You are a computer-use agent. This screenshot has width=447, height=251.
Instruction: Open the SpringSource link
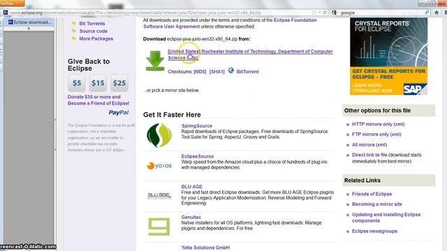click(197, 125)
